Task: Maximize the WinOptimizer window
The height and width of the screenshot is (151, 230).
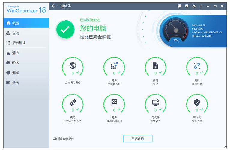Action: (x=215, y=6)
